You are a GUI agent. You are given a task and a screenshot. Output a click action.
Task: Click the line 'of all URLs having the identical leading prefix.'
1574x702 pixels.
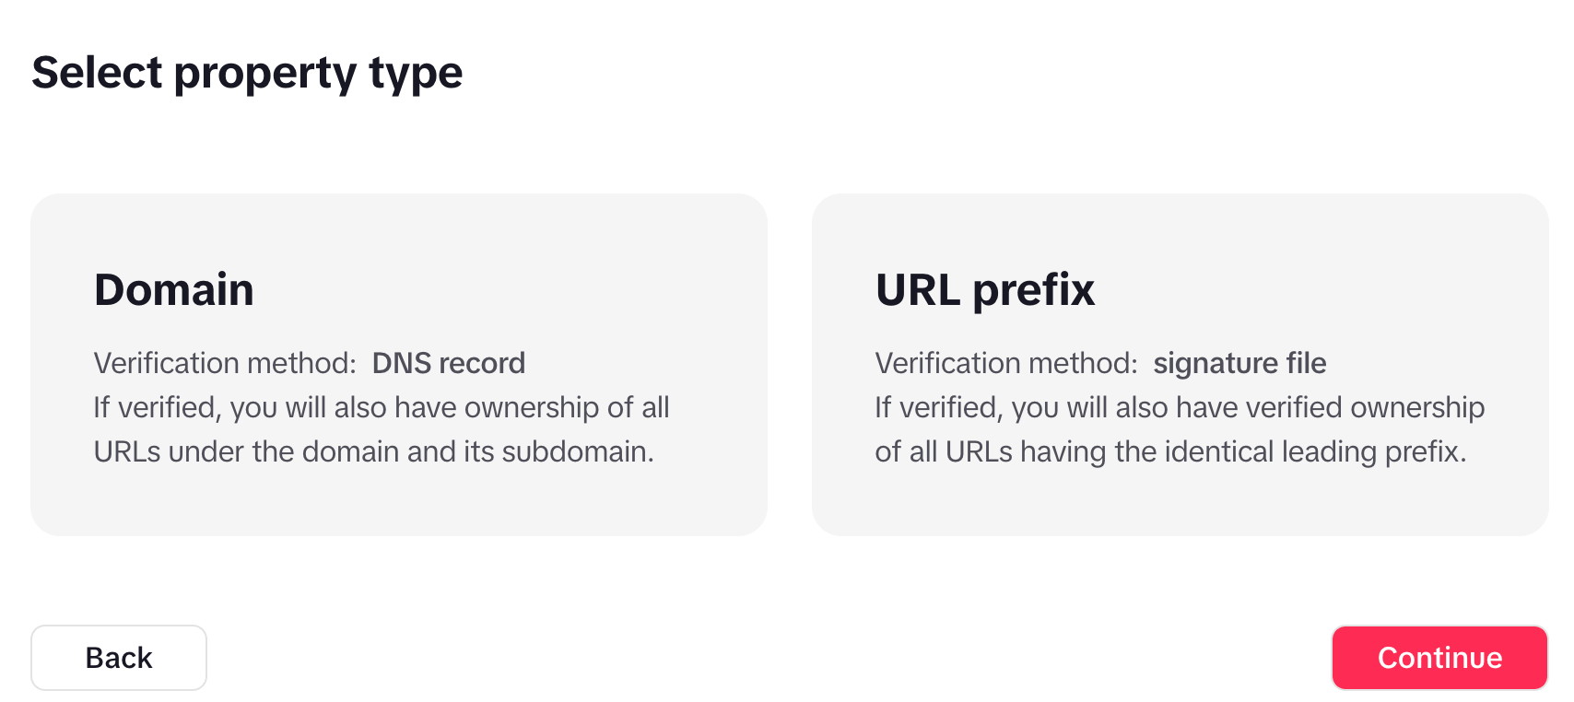(x=1170, y=451)
